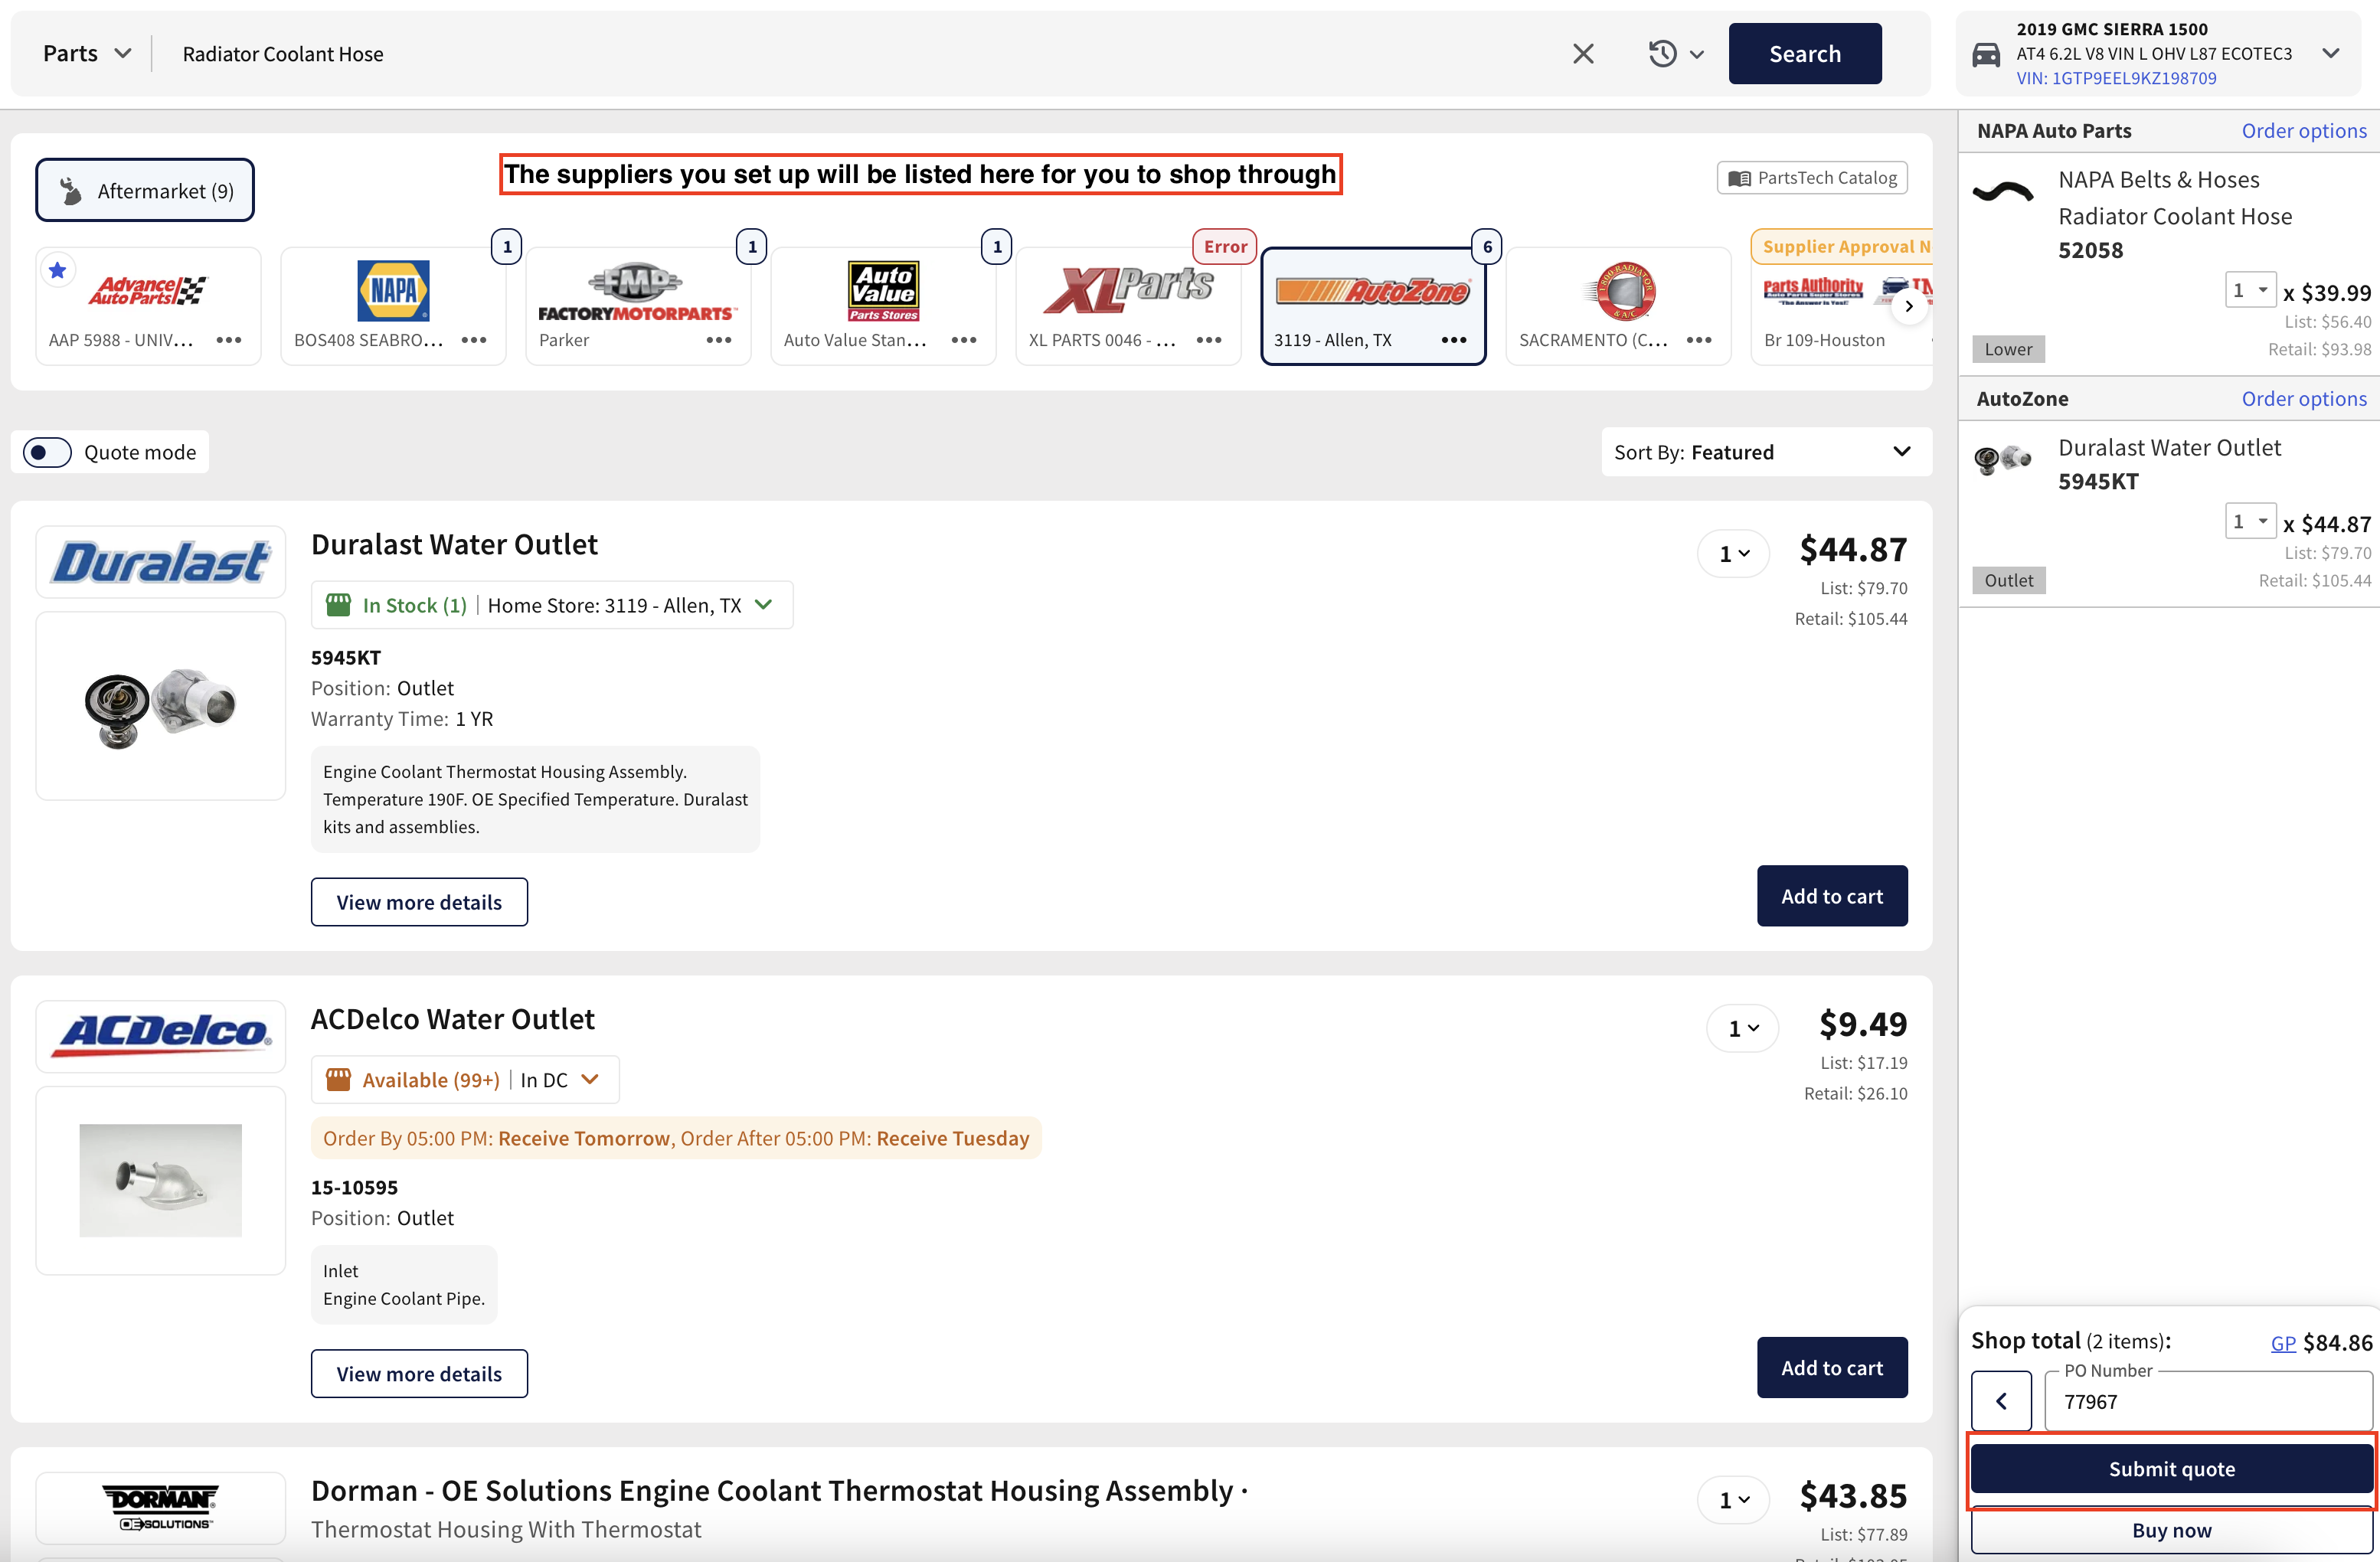View more details for Duralast Water Outlet
Screen dimensions: 2380x1562
[419, 902]
